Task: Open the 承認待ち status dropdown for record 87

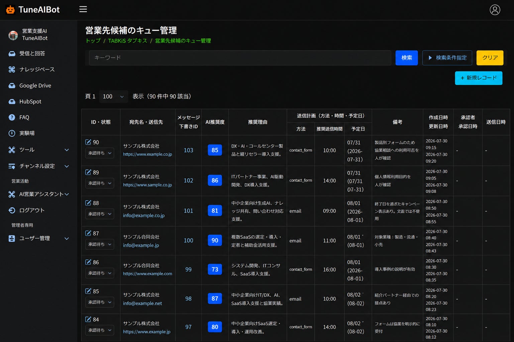Action: point(100,244)
